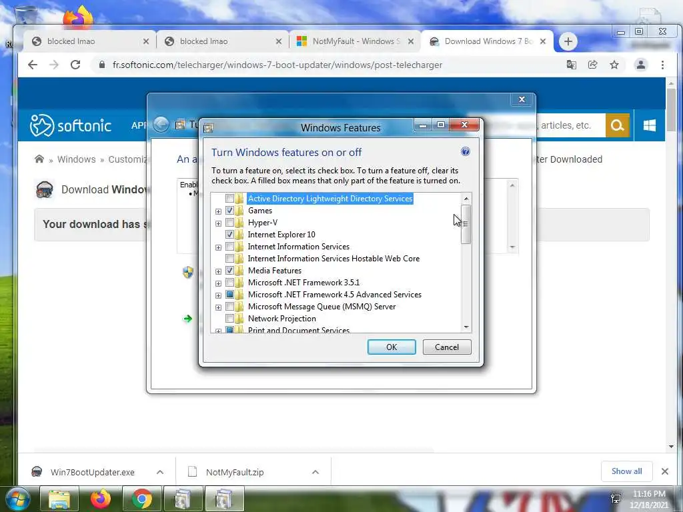Viewport: 683px width, 512px height.
Task: Enable Active Directory Lightweight Directory Services checkbox
Action: tap(229, 199)
